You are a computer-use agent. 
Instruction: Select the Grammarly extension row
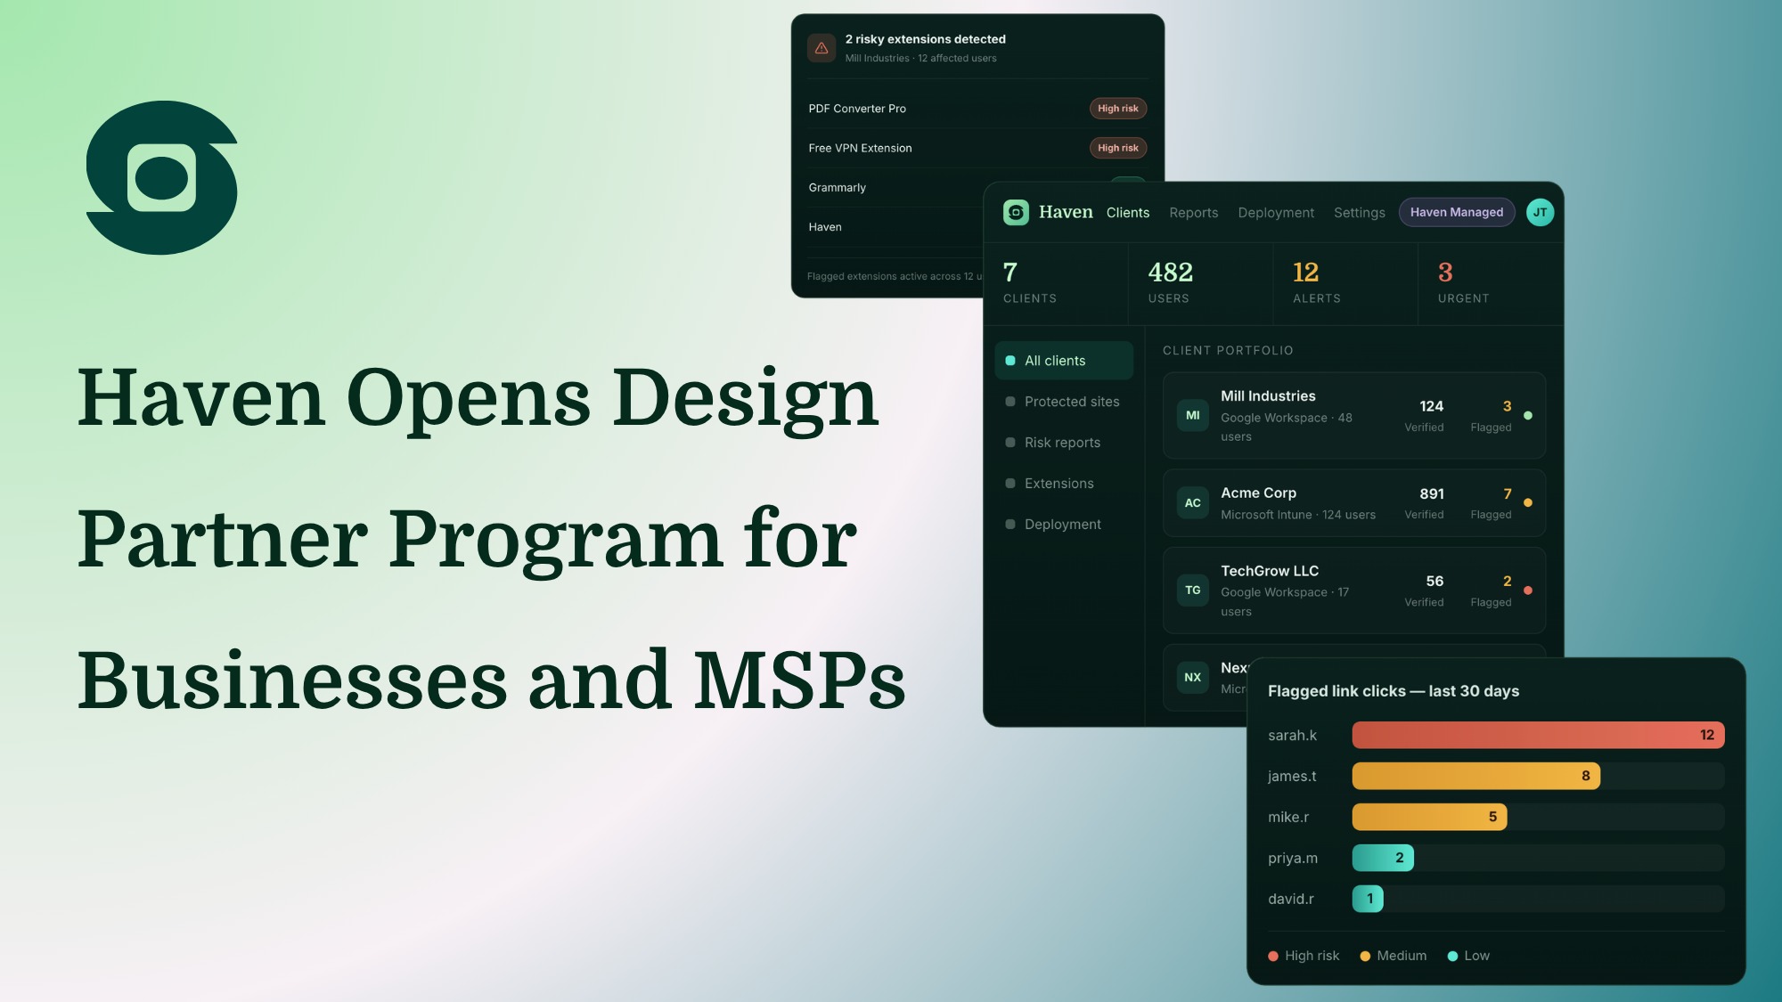[895, 187]
